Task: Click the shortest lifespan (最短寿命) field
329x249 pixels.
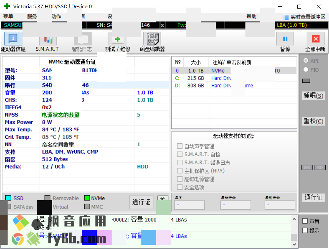Action: click(x=280, y=205)
